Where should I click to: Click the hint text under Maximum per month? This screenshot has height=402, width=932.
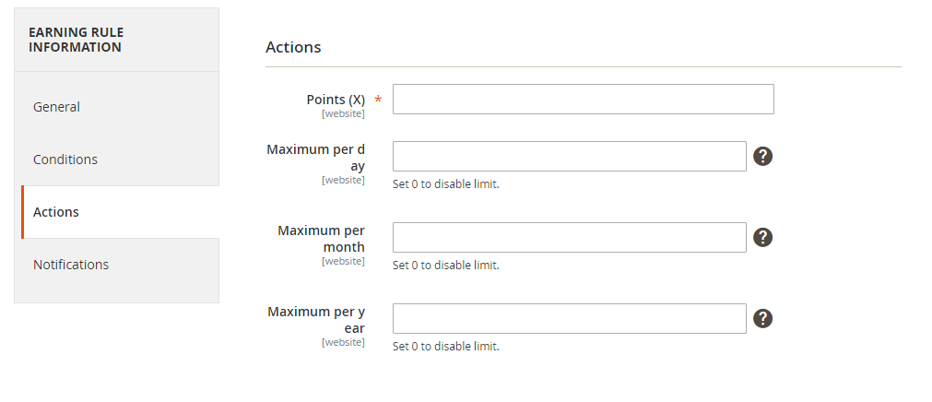(x=446, y=266)
